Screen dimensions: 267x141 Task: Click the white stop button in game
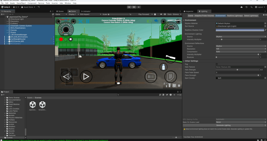coord(70,39)
